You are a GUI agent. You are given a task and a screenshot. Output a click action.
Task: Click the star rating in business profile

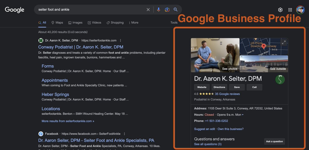coord(207,94)
